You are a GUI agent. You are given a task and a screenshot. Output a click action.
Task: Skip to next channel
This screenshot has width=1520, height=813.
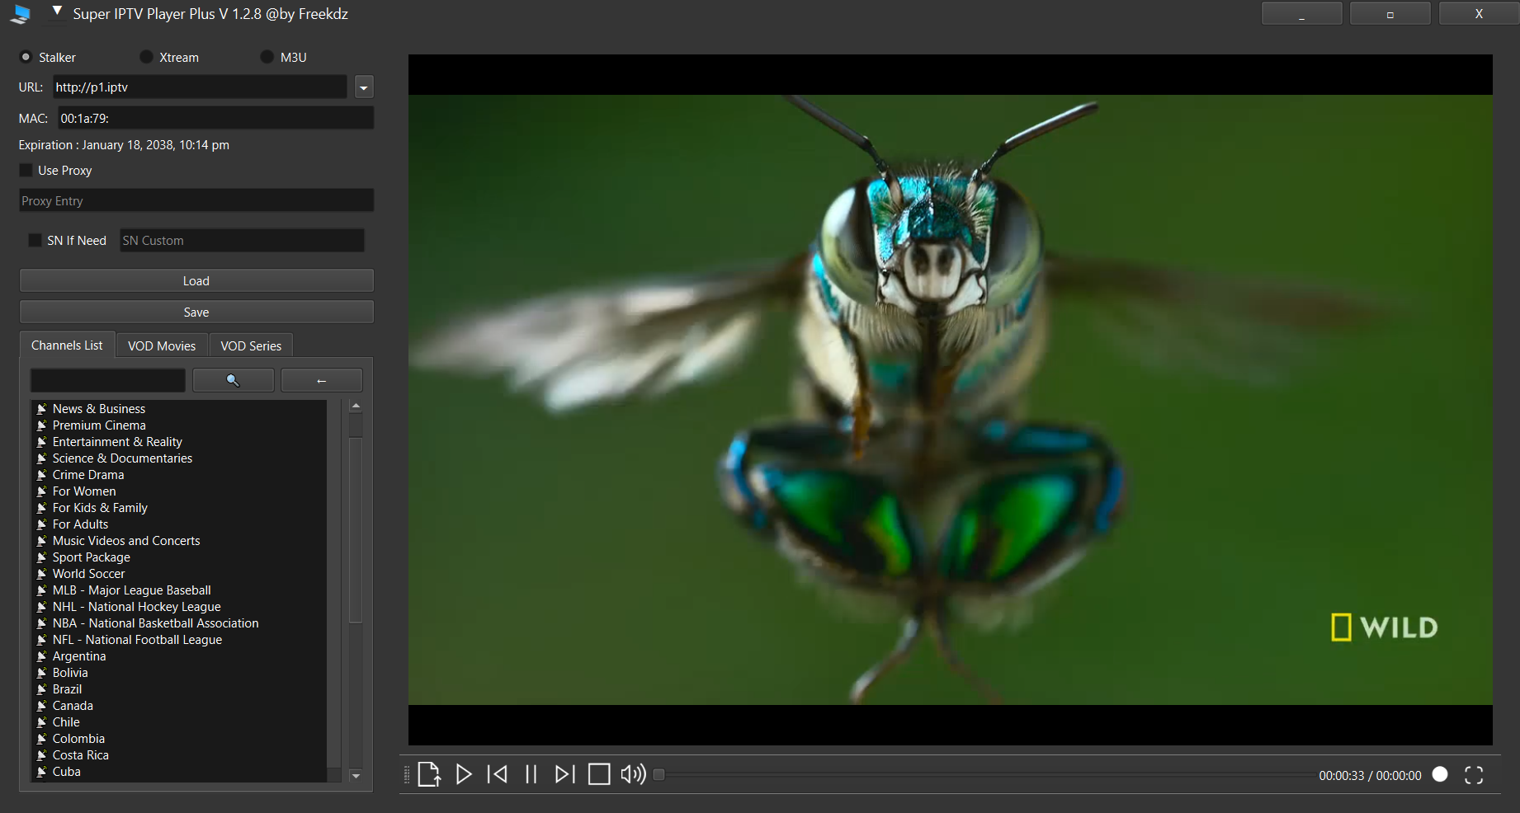click(x=564, y=774)
